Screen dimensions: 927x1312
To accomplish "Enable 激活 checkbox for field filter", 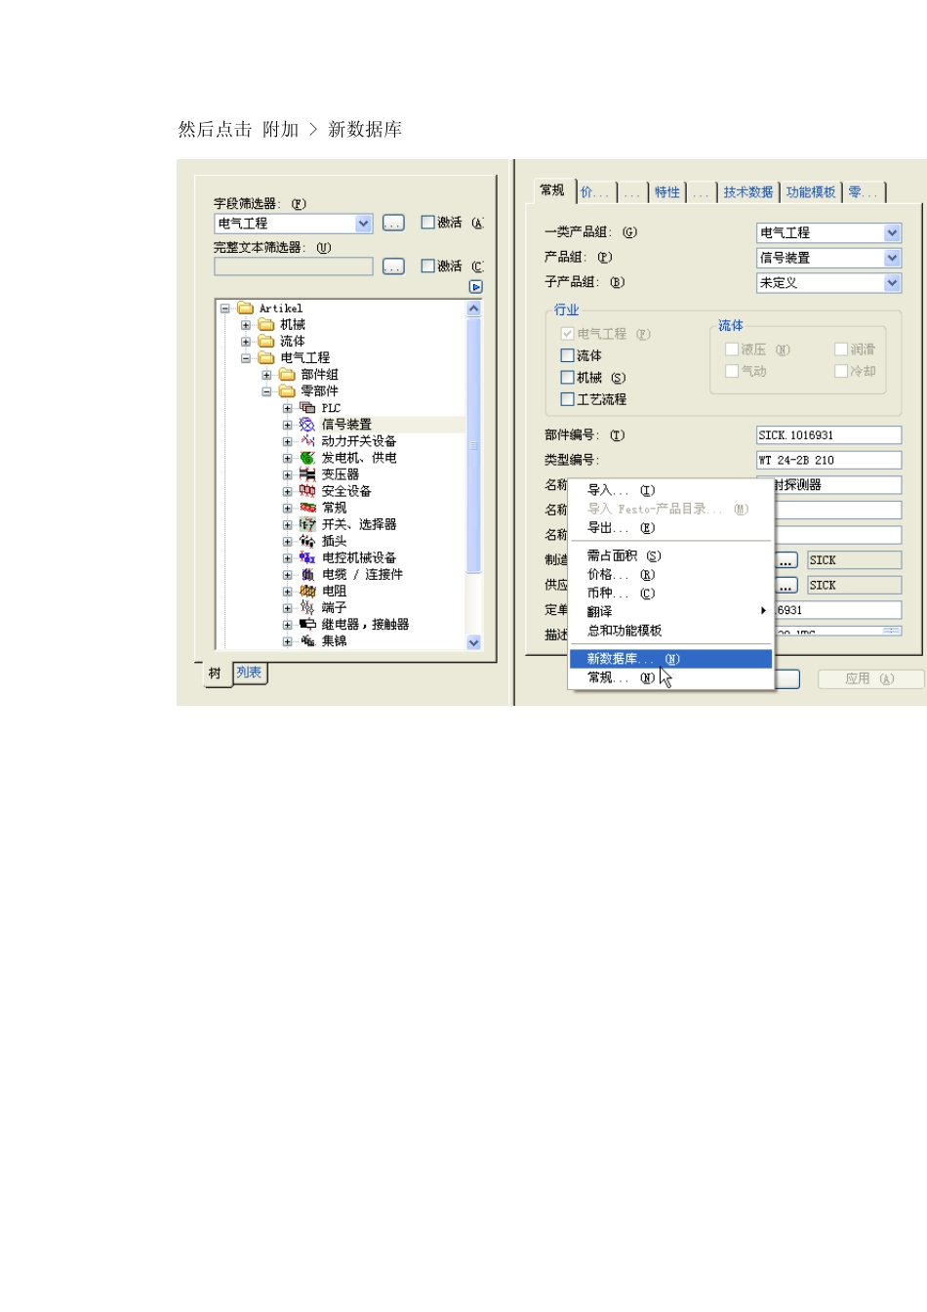I will point(427,223).
